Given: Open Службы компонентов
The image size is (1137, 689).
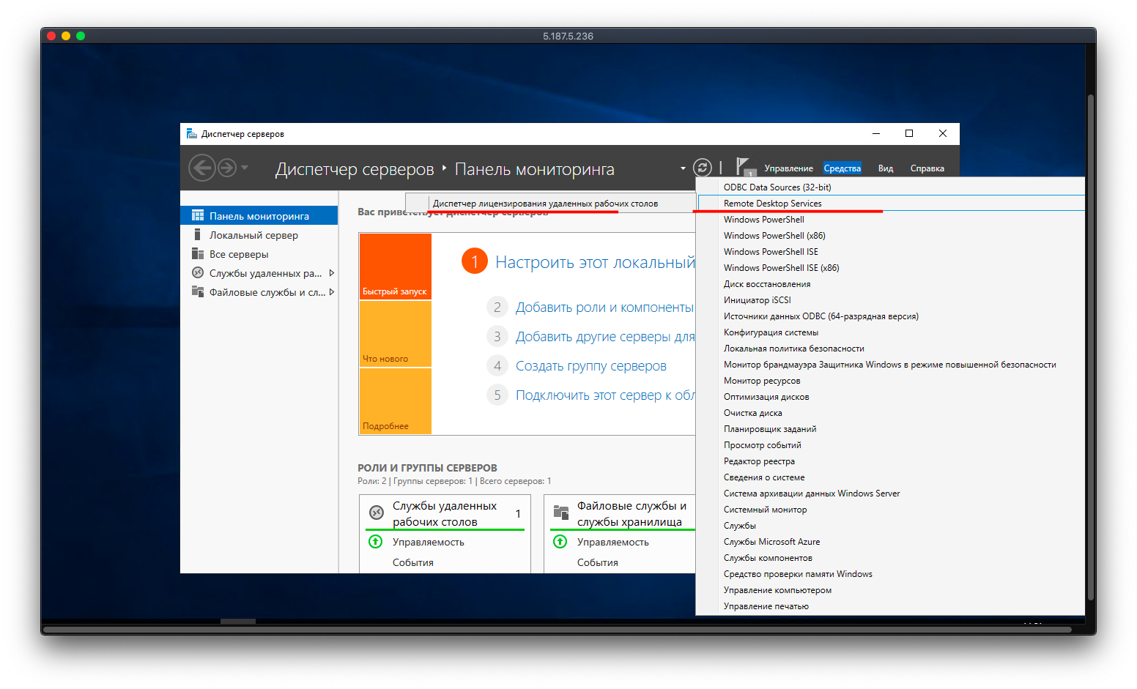Looking at the screenshot, I should click(x=891, y=557).
